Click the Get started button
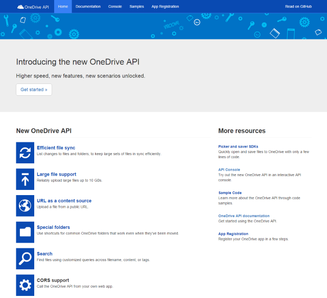The image size is (327, 298). point(34,90)
